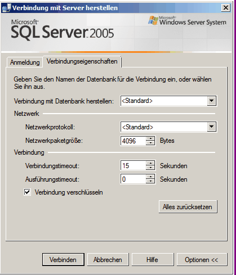Open Hilfe for this dialog

point(153,260)
